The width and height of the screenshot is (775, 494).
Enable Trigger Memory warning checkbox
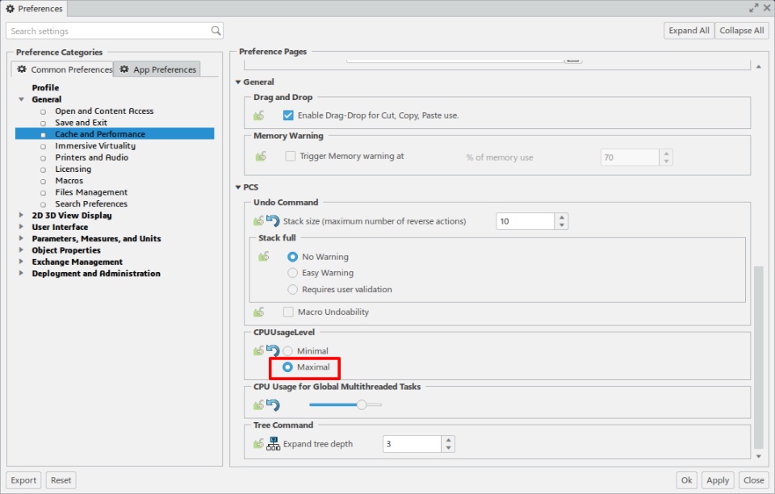[x=290, y=156]
